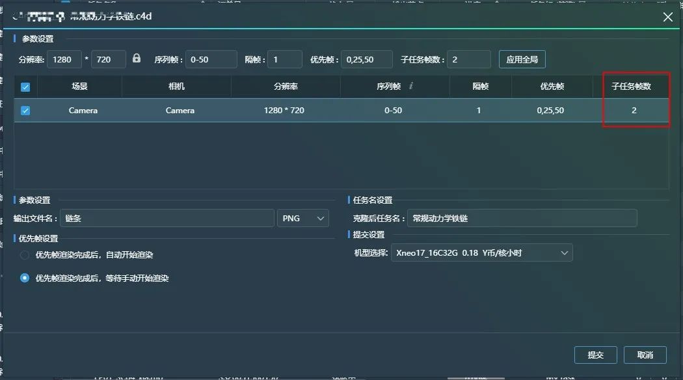Click the 子任务帧数 input in top bar
Screen dimensions: 683x380
(469, 59)
